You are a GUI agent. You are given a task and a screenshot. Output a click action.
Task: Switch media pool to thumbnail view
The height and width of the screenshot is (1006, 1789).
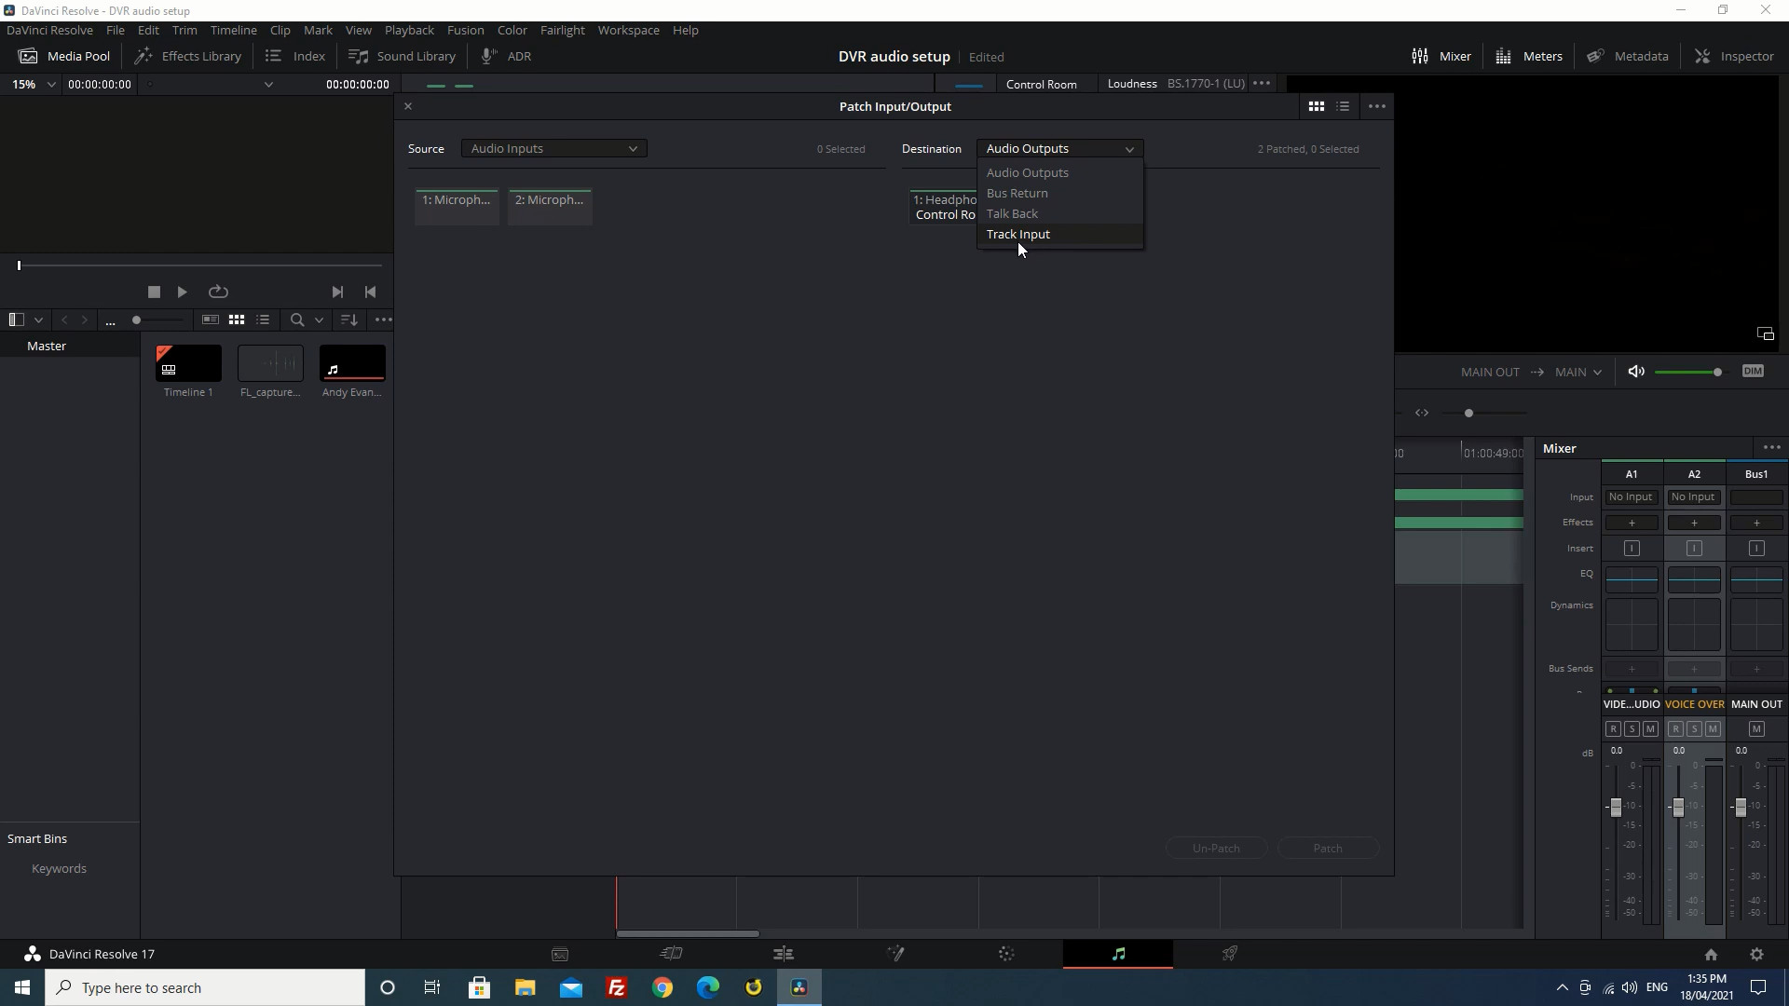tap(237, 319)
